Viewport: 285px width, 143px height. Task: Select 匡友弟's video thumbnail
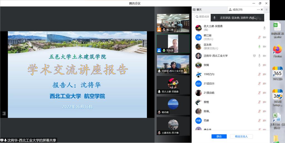pyautogui.click(x=173, y=43)
